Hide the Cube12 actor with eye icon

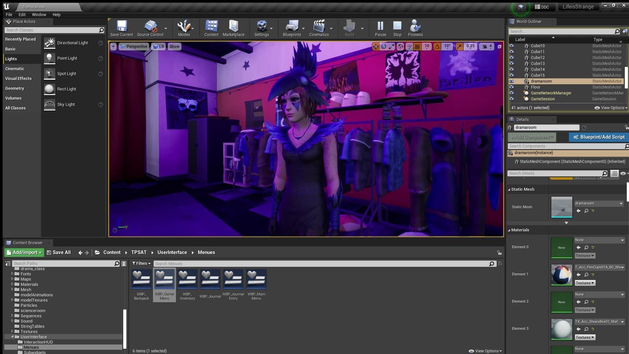511,58
